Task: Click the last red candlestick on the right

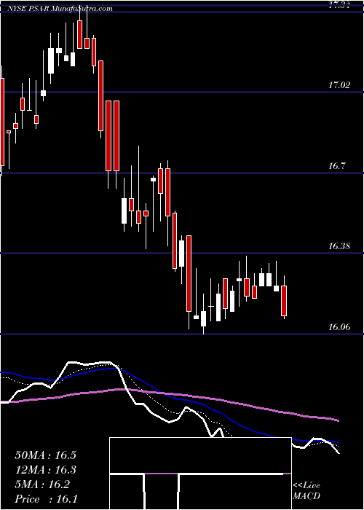Action: (284, 301)
